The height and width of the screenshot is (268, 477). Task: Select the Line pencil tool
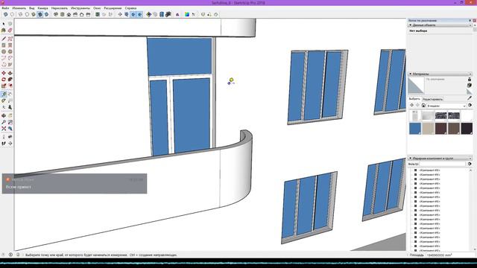(x=4, y=39)
